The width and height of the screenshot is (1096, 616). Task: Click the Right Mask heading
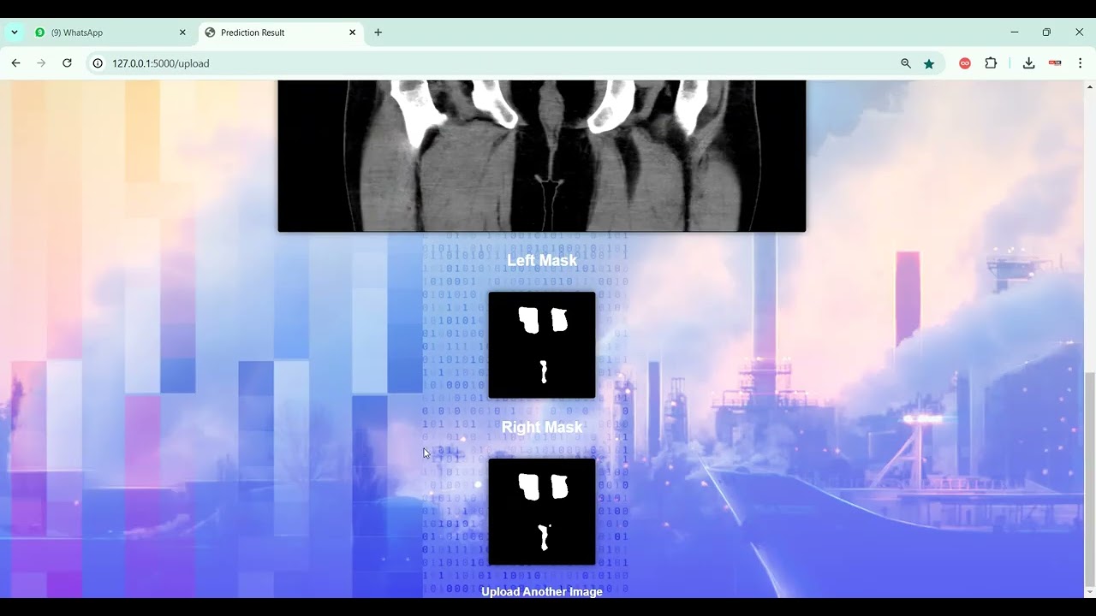(542, 427)
